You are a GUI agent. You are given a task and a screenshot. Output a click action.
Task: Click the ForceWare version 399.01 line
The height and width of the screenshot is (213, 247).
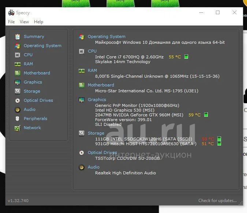pos(123,120)
